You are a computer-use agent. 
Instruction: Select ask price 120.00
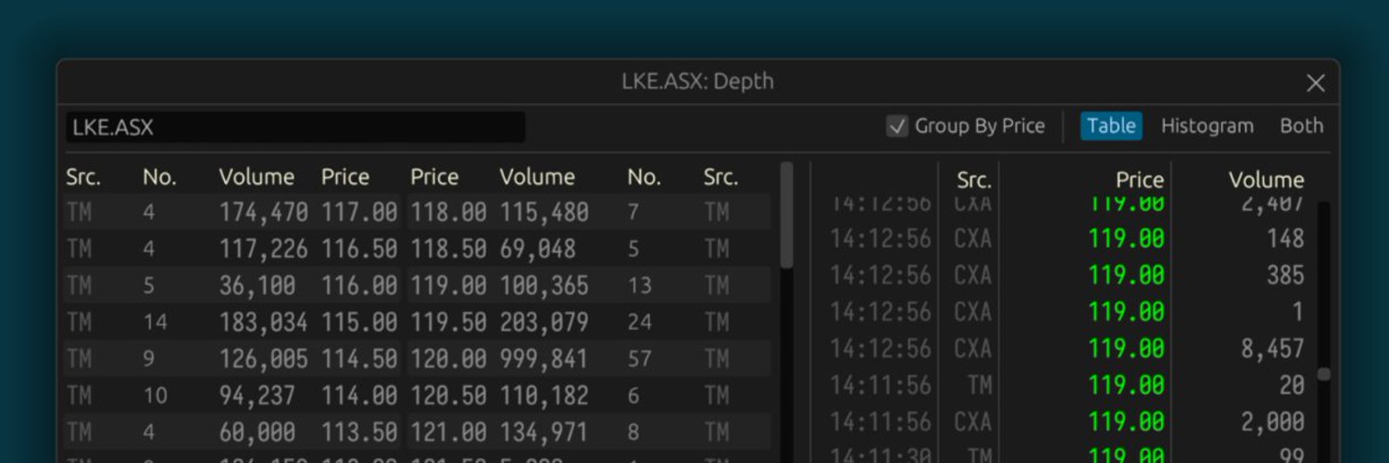tap(448, 358)
